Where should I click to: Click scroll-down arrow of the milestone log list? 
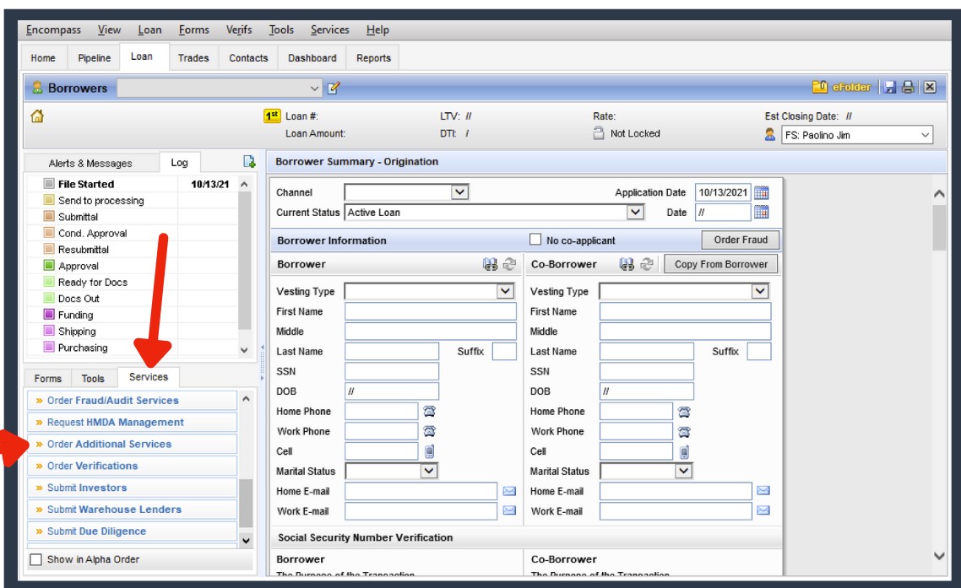tap(245, 350)
